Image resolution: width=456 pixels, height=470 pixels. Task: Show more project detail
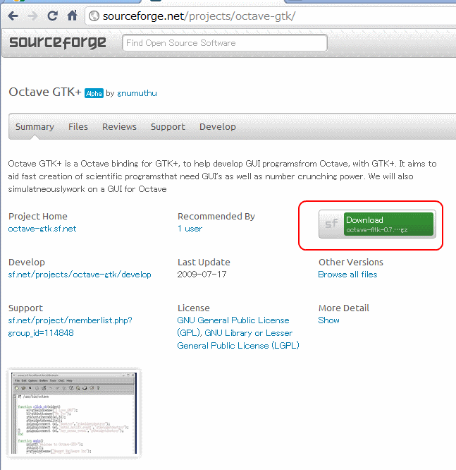(x=328, y=320)
